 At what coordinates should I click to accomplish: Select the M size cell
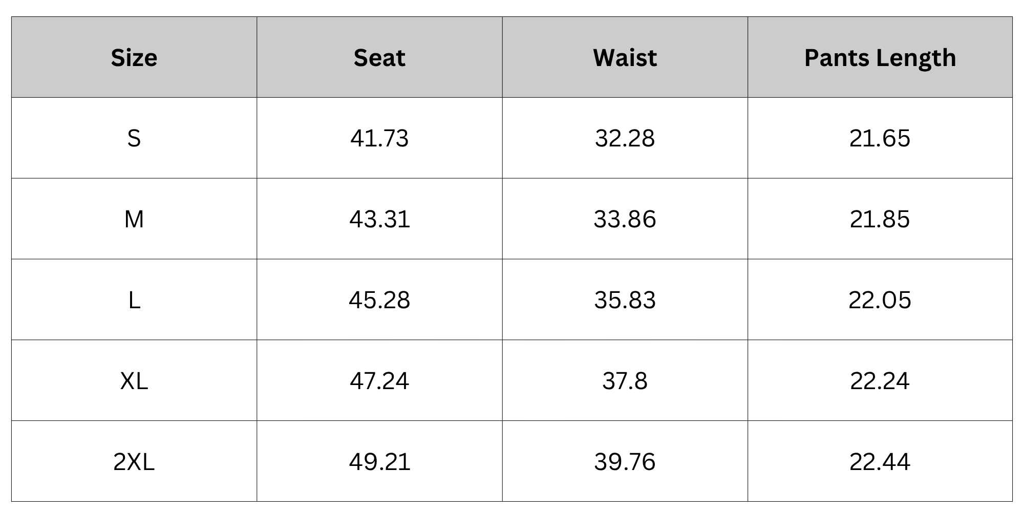tap(134, 219)
